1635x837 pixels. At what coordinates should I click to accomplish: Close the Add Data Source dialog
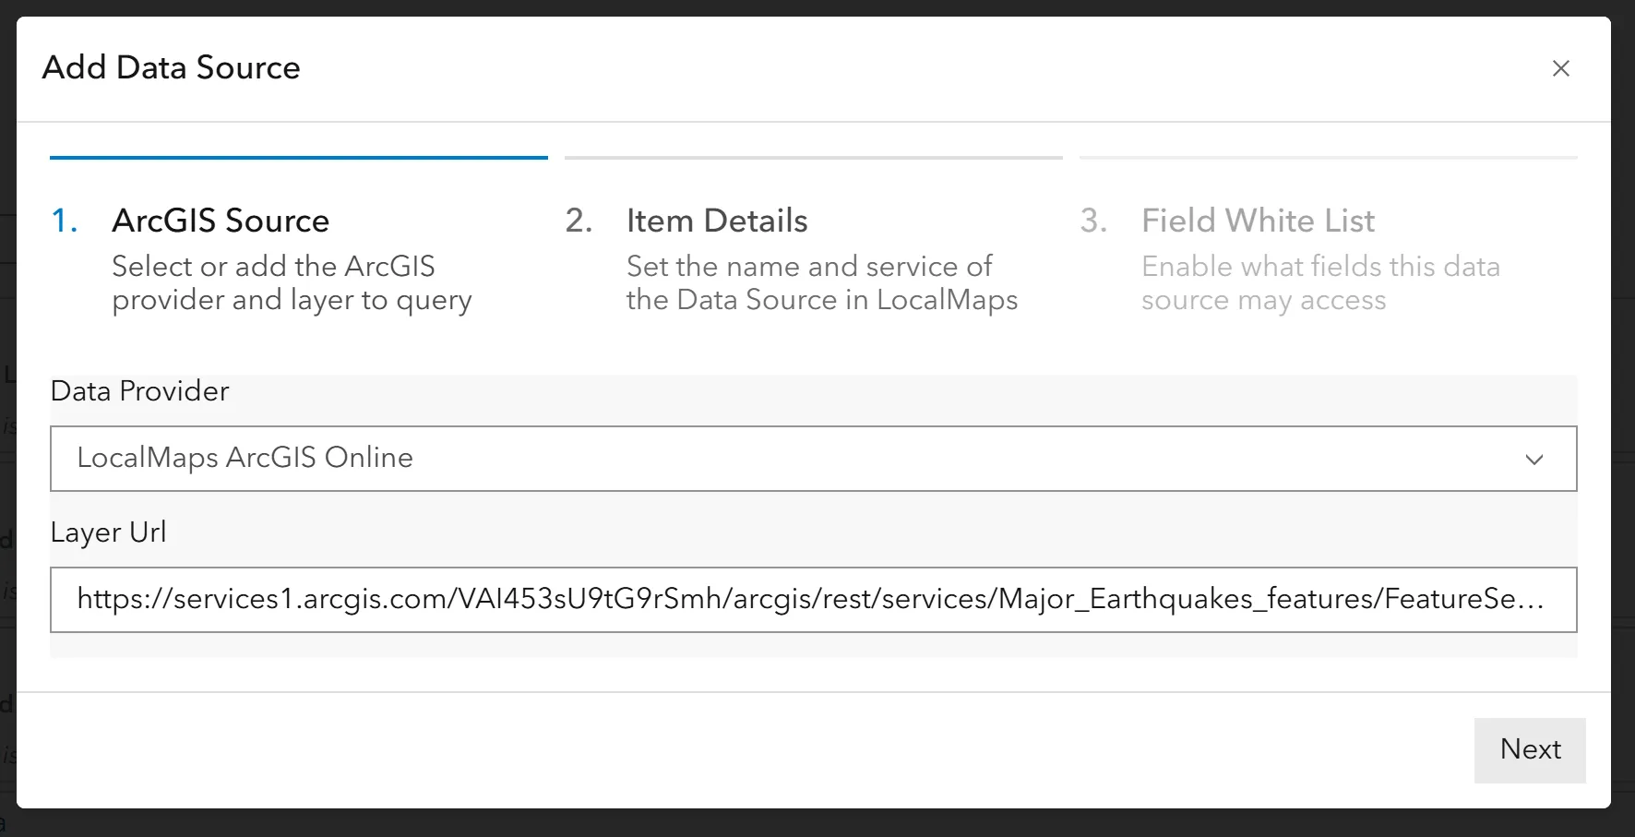pyautogui.click(x=1560, y=68)
